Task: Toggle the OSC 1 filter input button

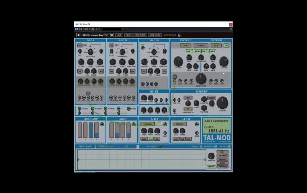Action: 189,51
